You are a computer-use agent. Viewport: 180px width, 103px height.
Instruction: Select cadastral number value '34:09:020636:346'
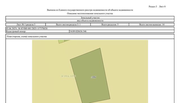tap(78, 31)
